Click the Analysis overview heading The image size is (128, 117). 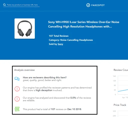pyautogui.click(x=24, y=70)
